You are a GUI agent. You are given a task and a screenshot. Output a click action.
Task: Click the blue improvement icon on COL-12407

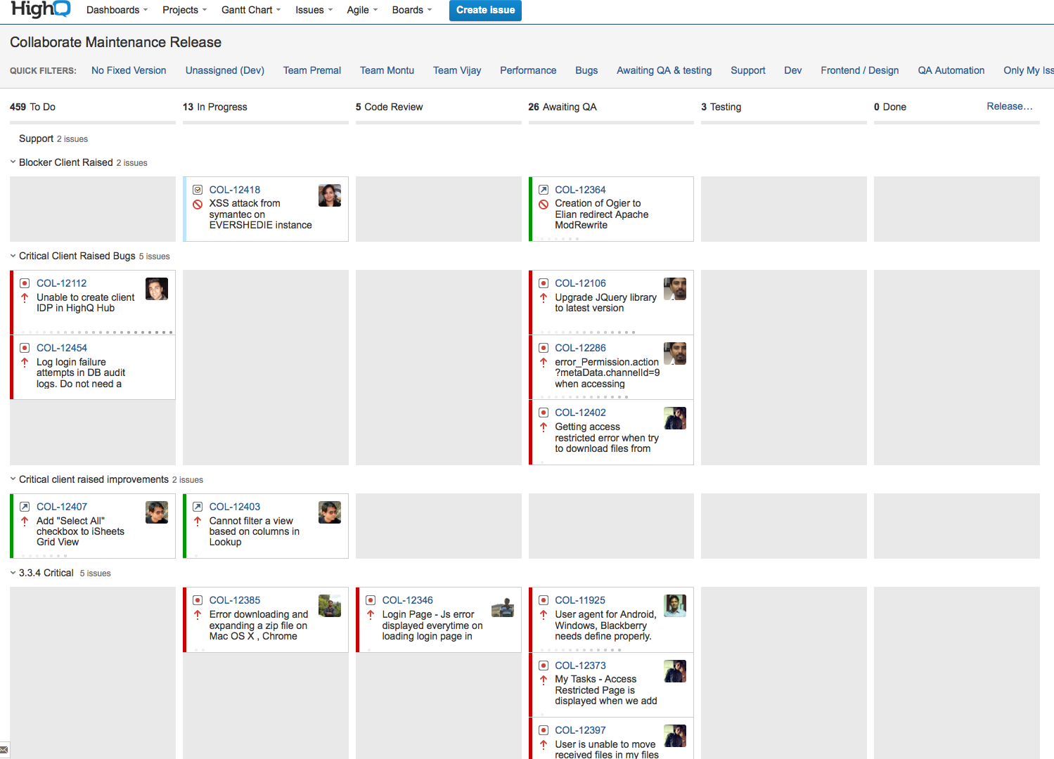pos(24,506)
